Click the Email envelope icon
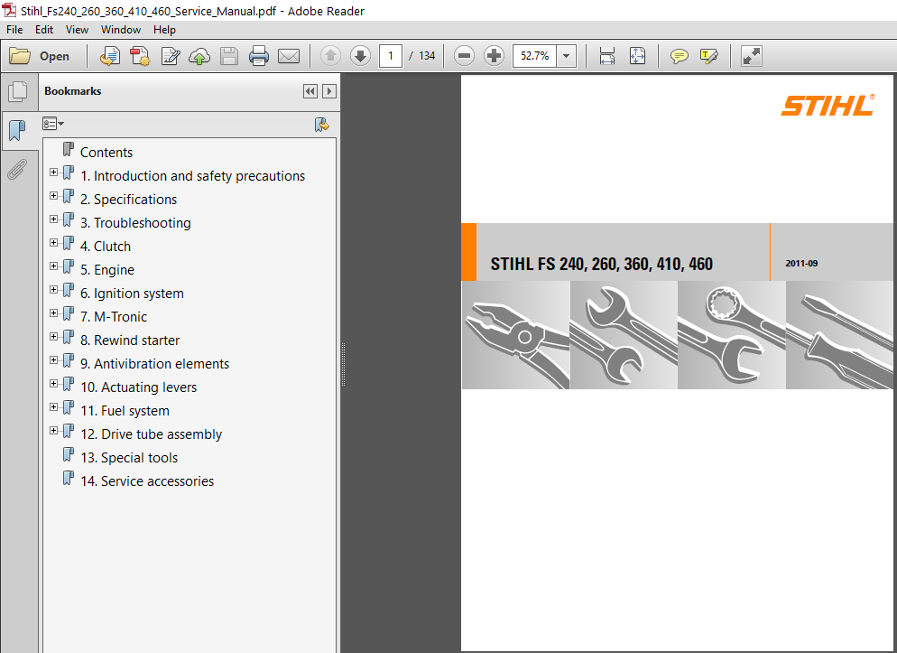 (x=289, y=56)
